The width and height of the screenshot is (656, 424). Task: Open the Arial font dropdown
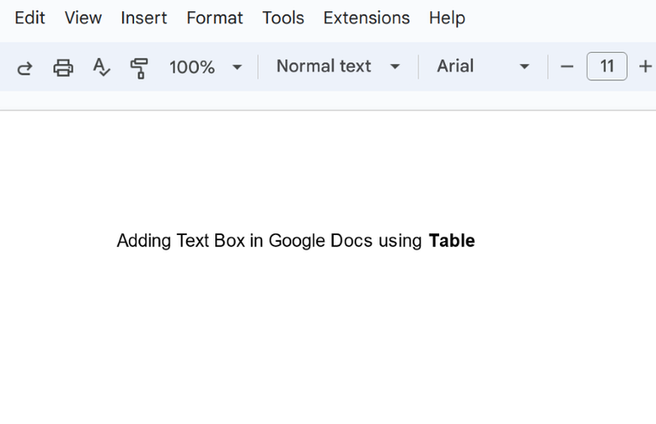pyautogui.click(x=483, y=67)
